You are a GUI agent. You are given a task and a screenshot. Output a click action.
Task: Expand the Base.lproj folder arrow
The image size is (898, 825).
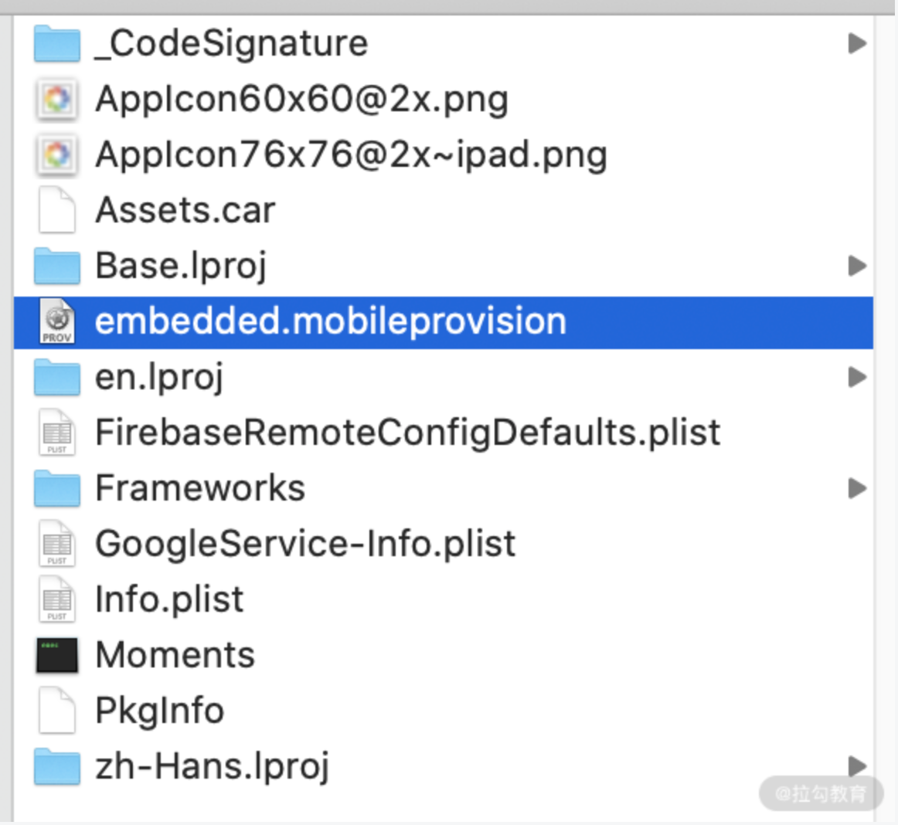coord(856,266)
